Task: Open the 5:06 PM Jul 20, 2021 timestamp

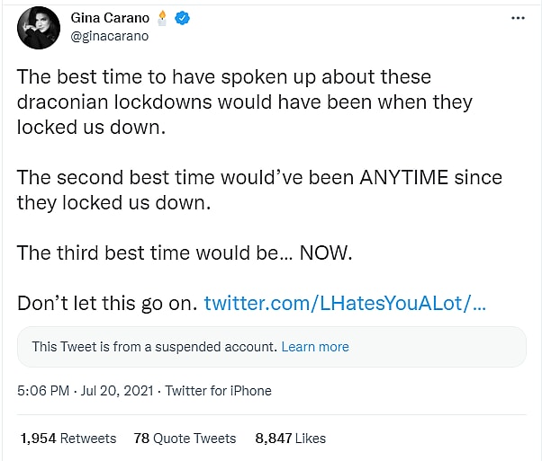Action: (x=85, y=391)
